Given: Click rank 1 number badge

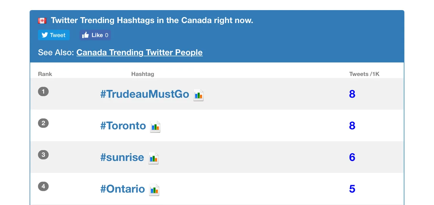Looking at the screenshot, I should 43,92.
